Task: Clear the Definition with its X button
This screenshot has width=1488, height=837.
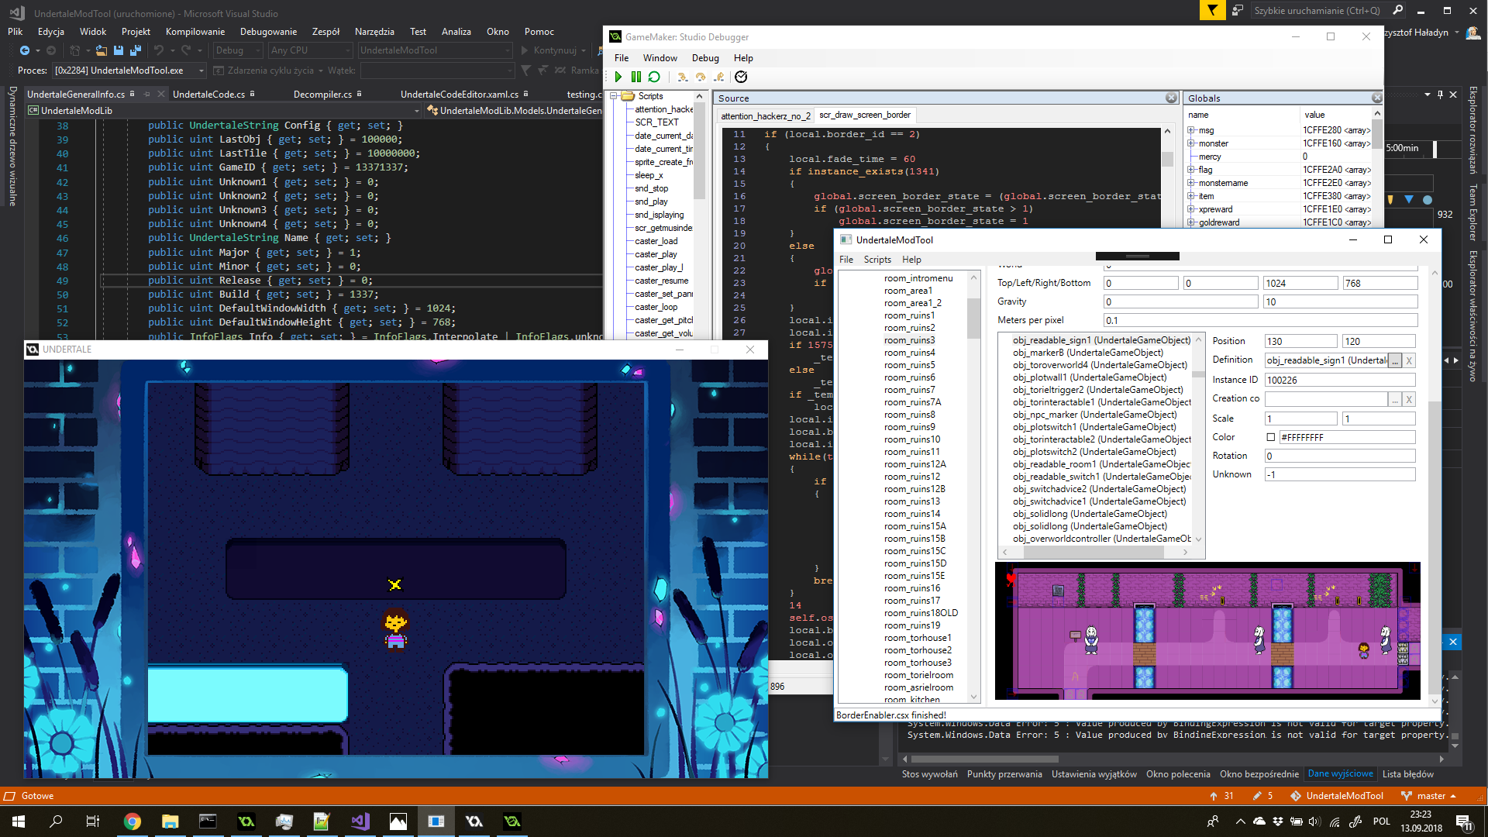Action: (x=1409, y=360)
